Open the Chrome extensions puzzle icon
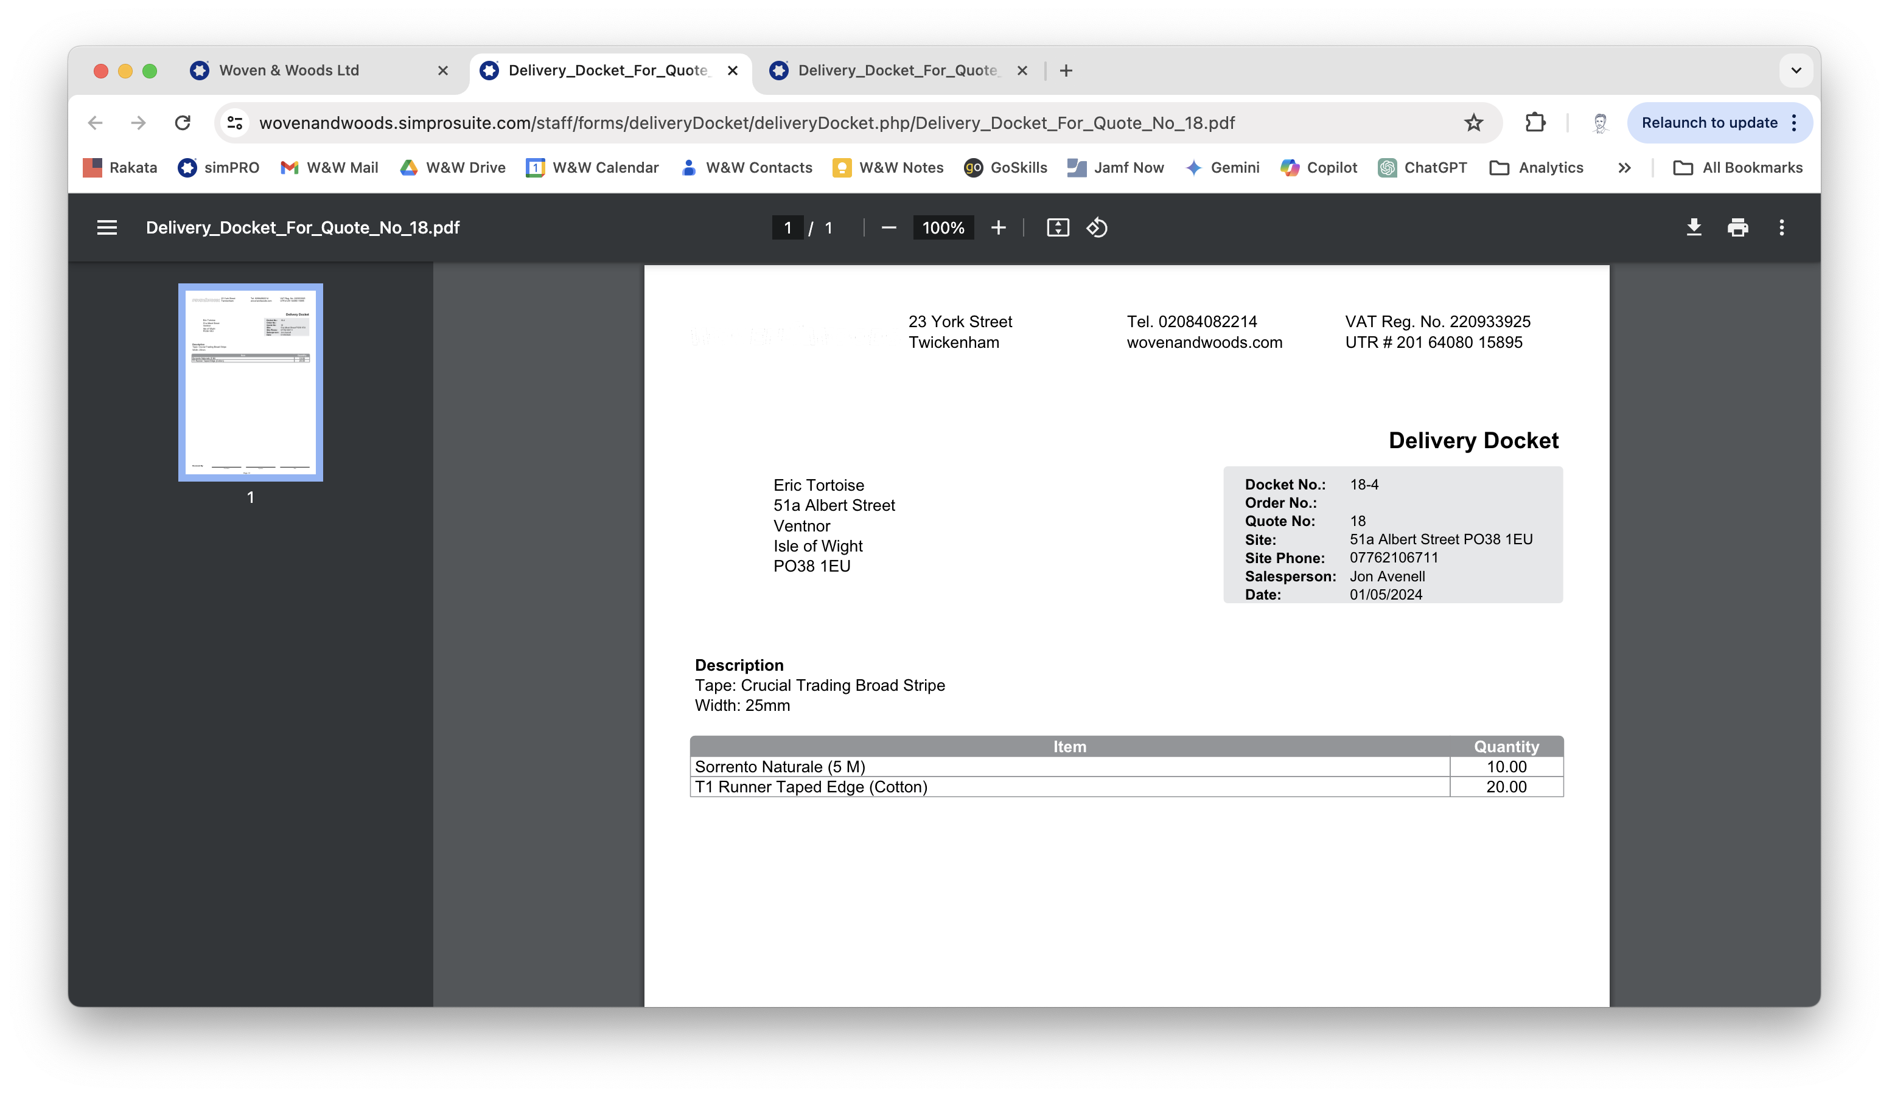 pyautogui.click(x=1535, y=123)
